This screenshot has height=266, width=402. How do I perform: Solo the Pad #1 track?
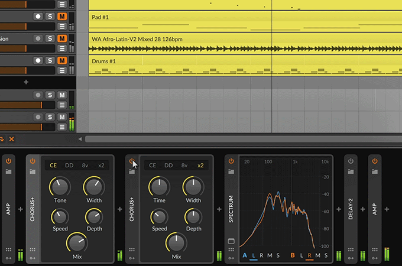(50, 17)
